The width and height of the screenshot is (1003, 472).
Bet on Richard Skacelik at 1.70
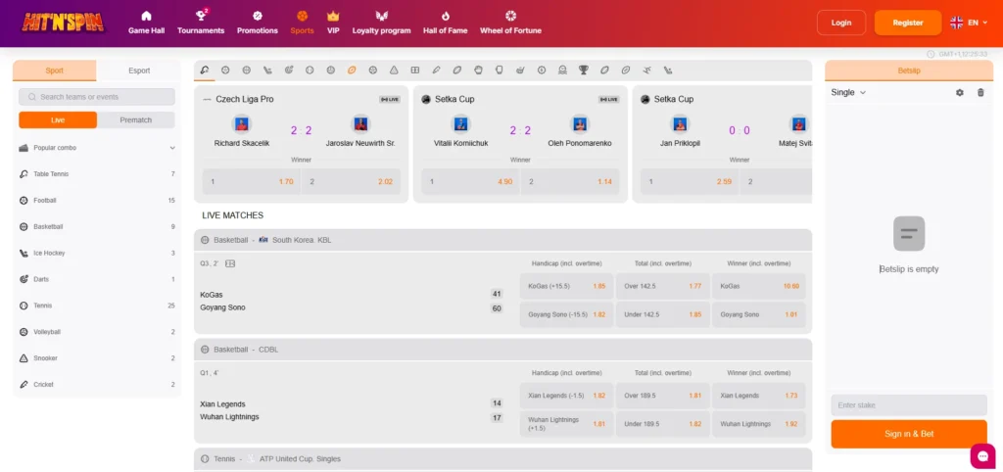(251, 181)
